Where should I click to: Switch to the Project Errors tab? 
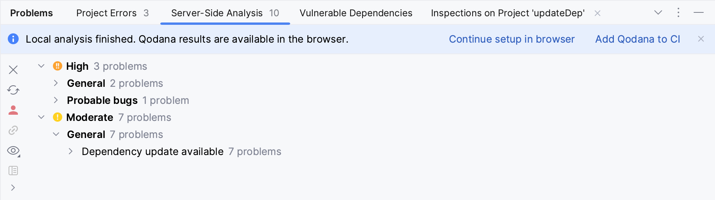pos(112,13)
